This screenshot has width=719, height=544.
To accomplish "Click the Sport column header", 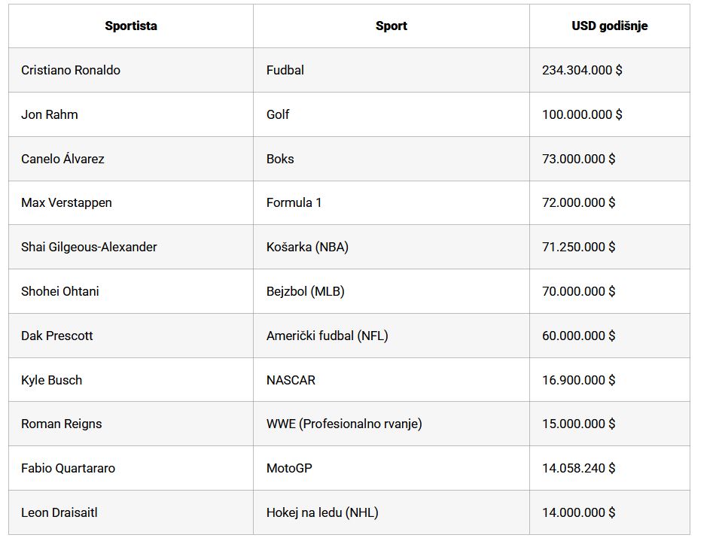I will point(391,26).
